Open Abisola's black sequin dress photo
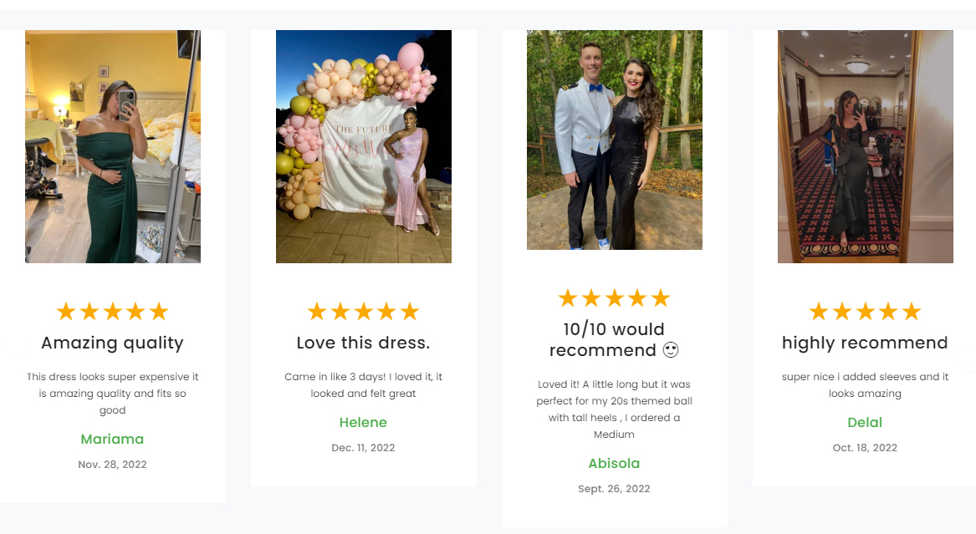This screenshot has width=976, height=534. [615, 140]
